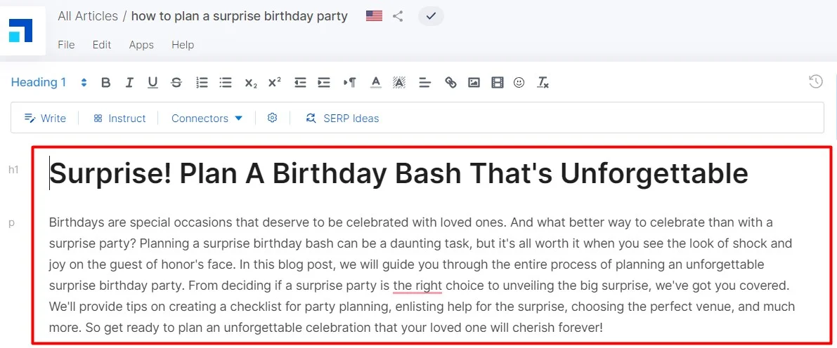The width and height of the screenshot is (837, 348).
Task: Open the text color picker
Action: (x=376, y=83)
